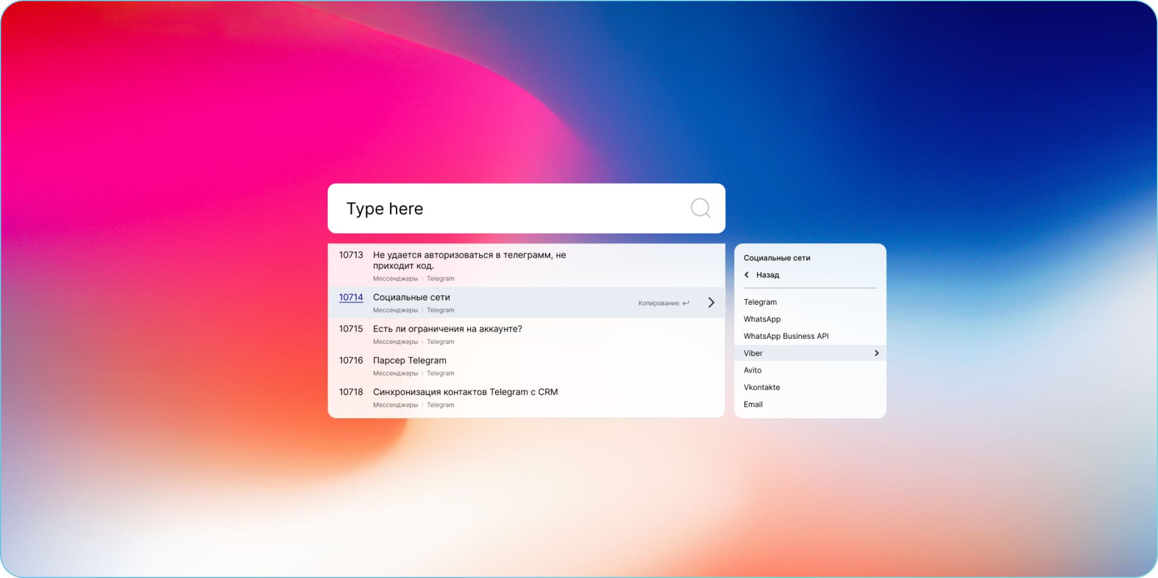The image size is (1158, 578).
Task: Click the back arrow next to Назад
Action: (746, 274)
